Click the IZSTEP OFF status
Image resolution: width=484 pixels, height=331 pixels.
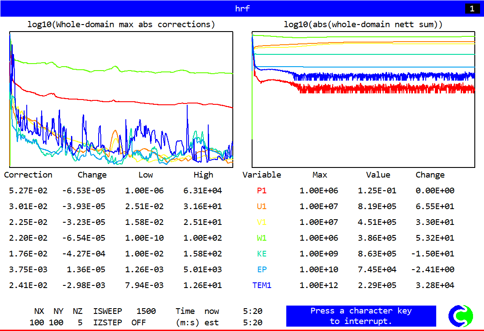(139, 323)
